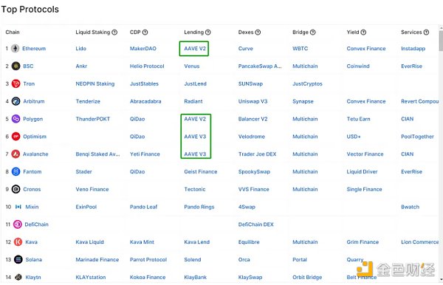Click the blue Fantom chain logo
The image size is (443, 285).
pyautogui.click(x=16, y=171)
